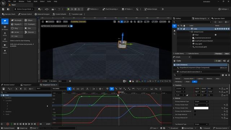Screen dimensions: 231x130
Task: Toggle Use Single Material checkbox
Action: [195, 114]
